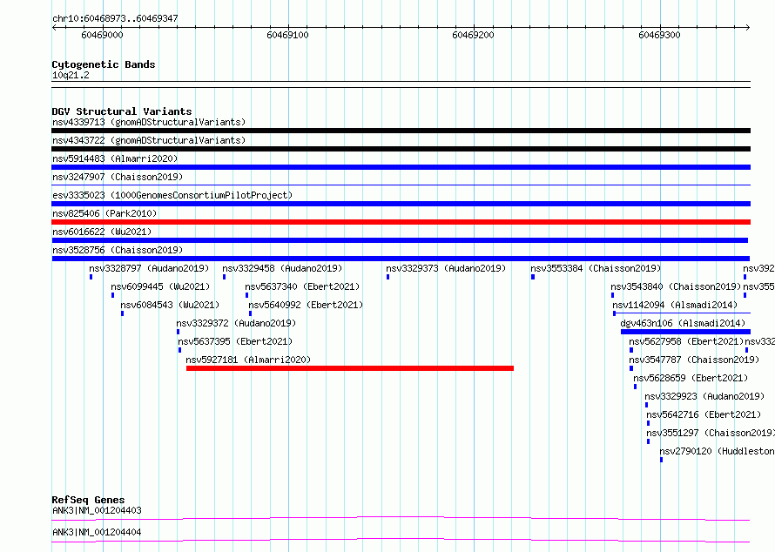The image size is (775, 552).
Task: Click the nsv5642716 (Ebert2021) label
Action: coord(704,414)
